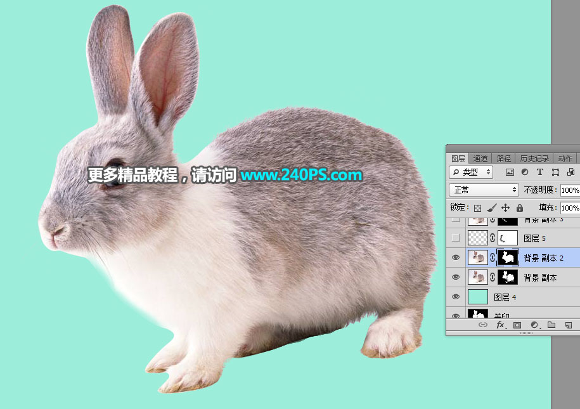
Task: Select the 背景 副本 layer thumbnail
Action: coord(477,277)
